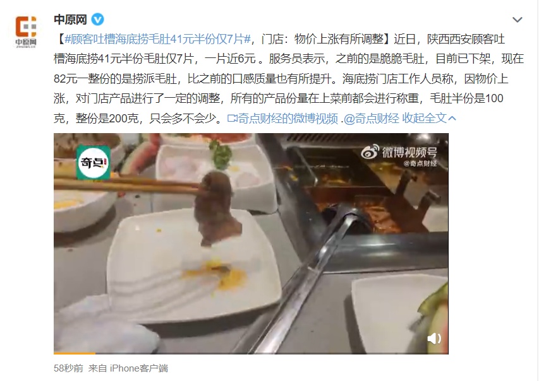Click the upward caret next to 收起全文
Screen dimensions: 539x381
tap(452, 119)
